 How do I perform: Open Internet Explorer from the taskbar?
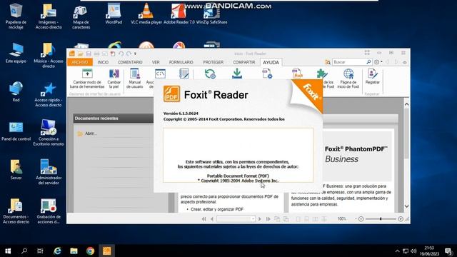[x=57, y=251]
